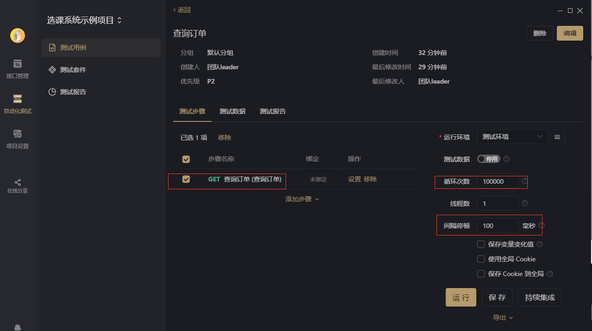Check the 使用全局 Cookie option
The width and height of the screenshot is (592, 331).
point(481,259)
